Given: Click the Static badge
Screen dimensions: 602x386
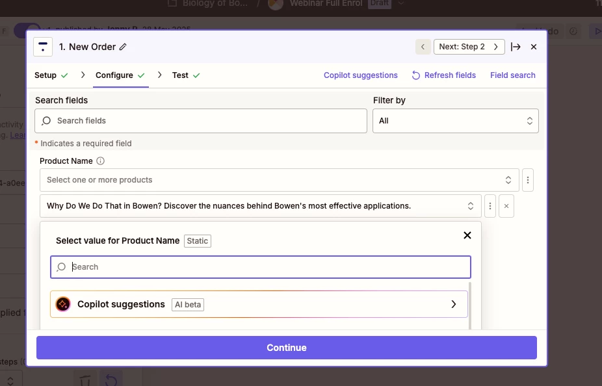Looking at the screenshot, I should 198,241.
